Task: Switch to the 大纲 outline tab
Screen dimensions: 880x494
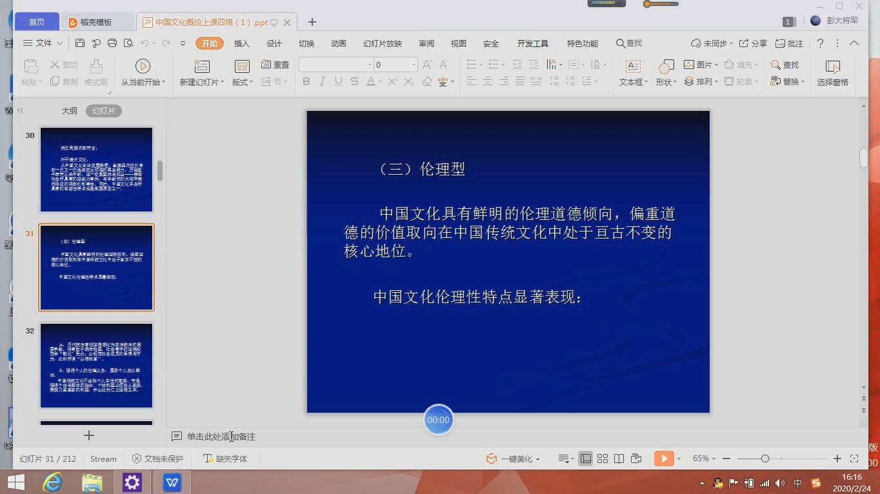Action: coord(69,110)
